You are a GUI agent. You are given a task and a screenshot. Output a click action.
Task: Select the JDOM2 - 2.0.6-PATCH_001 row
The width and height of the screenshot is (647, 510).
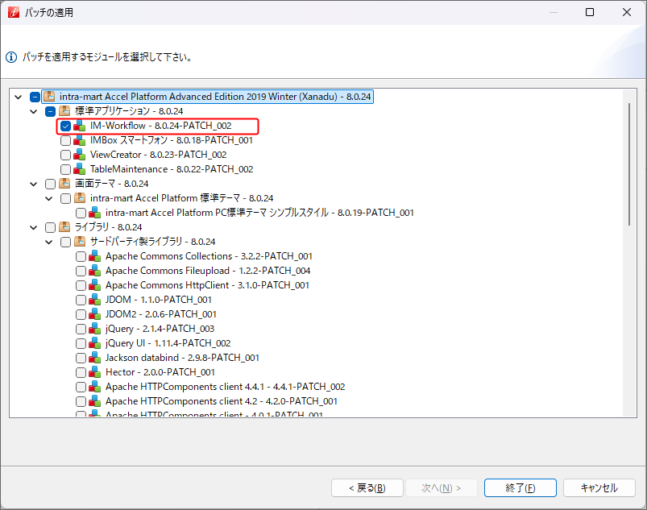[x=161, y=314]
